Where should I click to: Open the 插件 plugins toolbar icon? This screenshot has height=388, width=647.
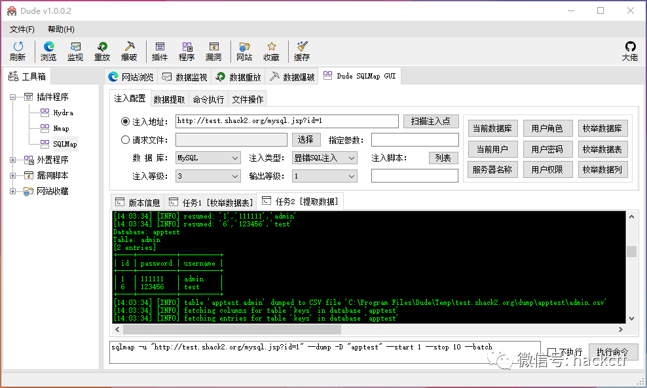(160, 46)
